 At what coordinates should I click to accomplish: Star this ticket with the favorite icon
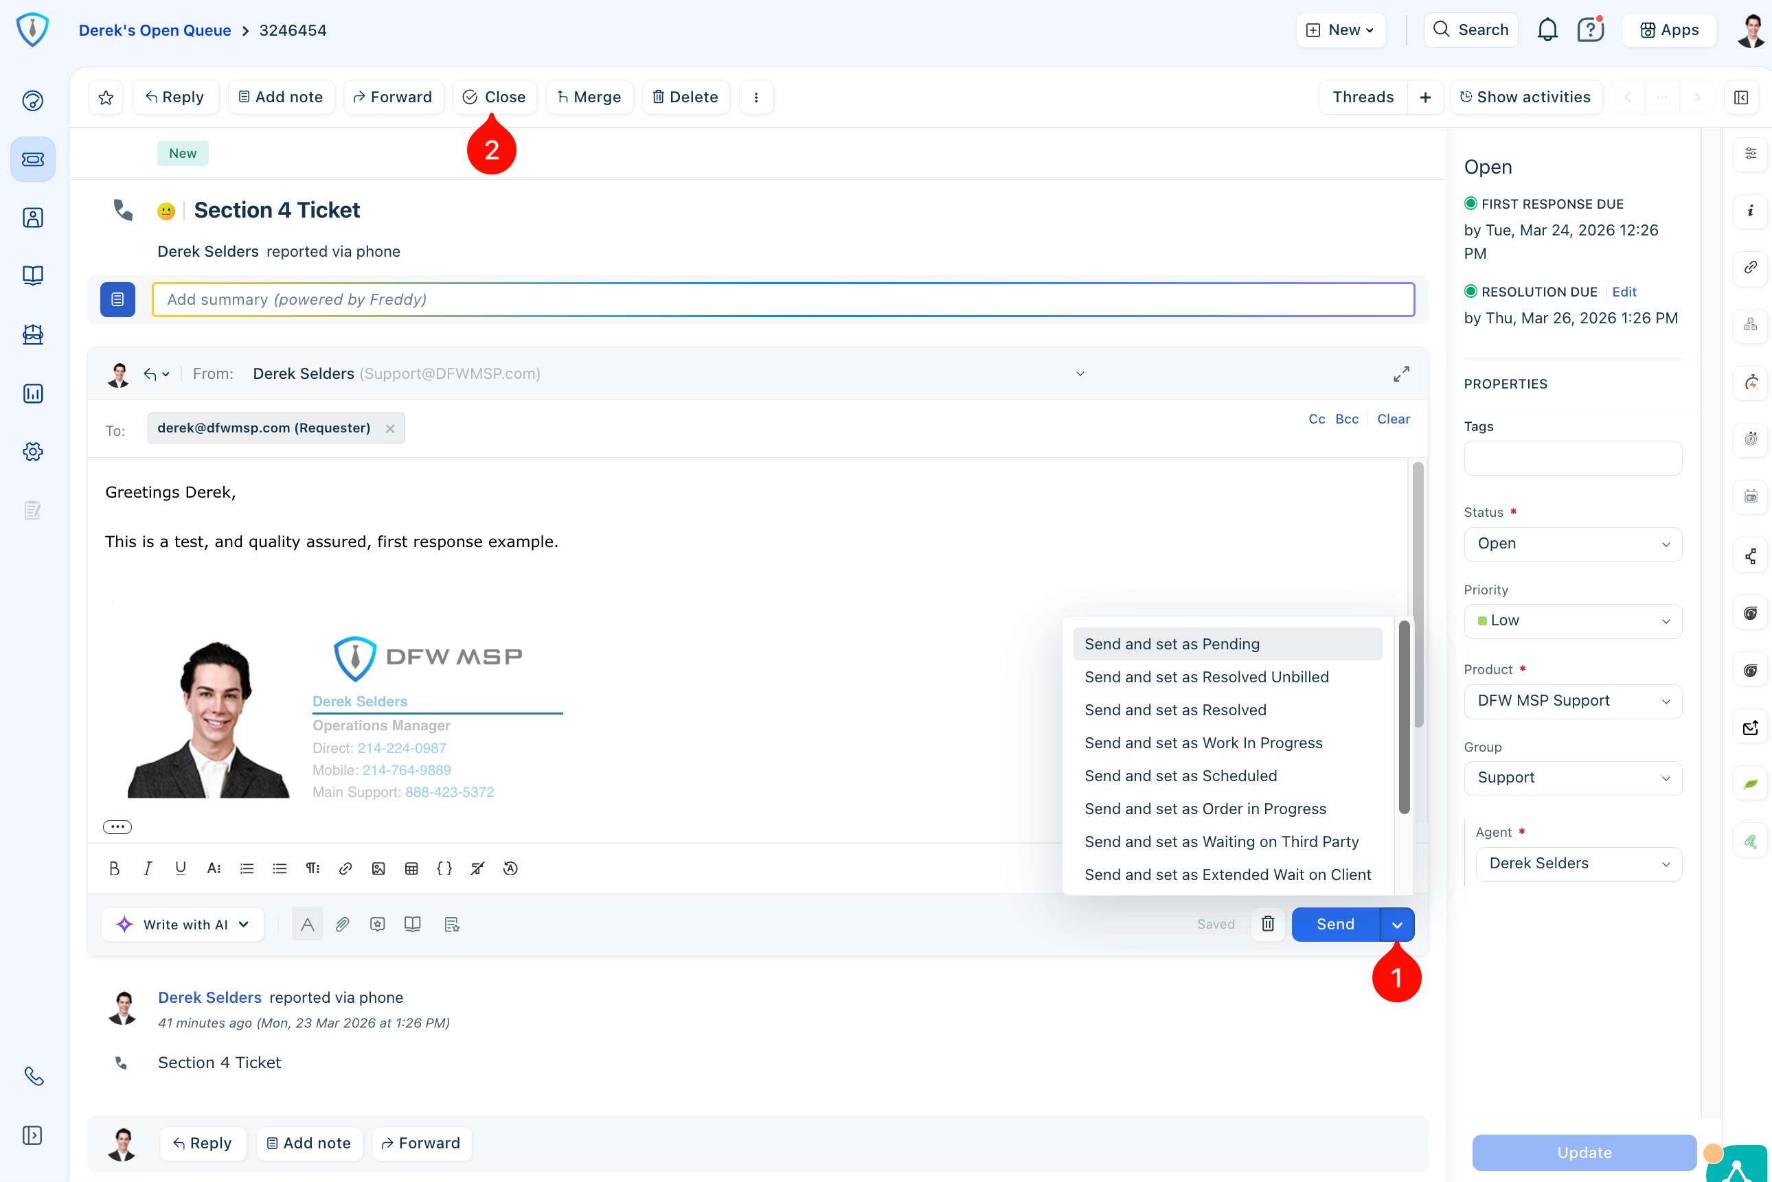[106, 97]
